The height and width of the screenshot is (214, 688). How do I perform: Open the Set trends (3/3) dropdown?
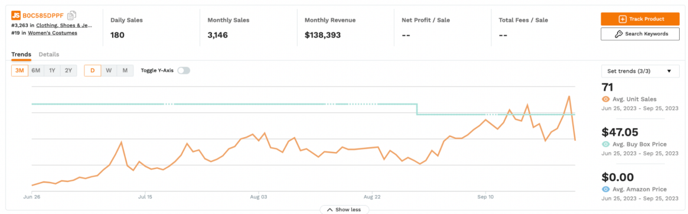tap(640, 71)
